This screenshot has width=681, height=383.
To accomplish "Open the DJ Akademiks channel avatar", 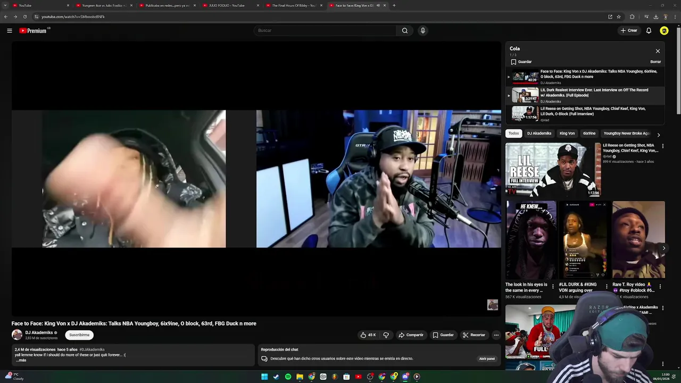I will 17,335.
